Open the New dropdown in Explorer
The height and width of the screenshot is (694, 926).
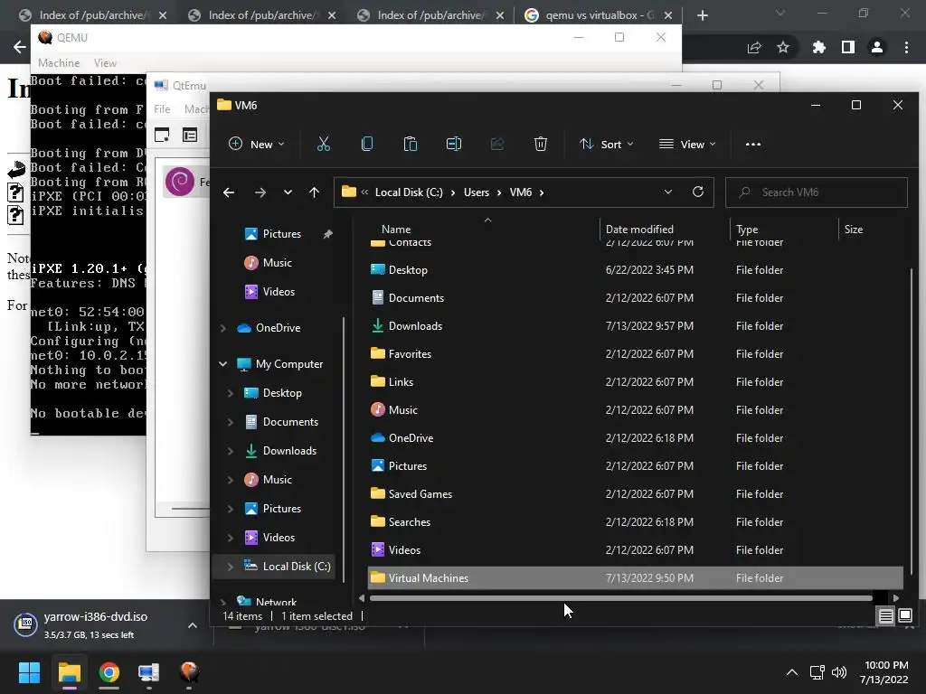click(257, 144)
